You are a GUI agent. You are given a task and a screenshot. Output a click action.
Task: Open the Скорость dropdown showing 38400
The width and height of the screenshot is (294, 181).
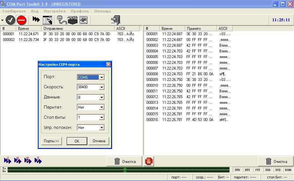point(102,87)
